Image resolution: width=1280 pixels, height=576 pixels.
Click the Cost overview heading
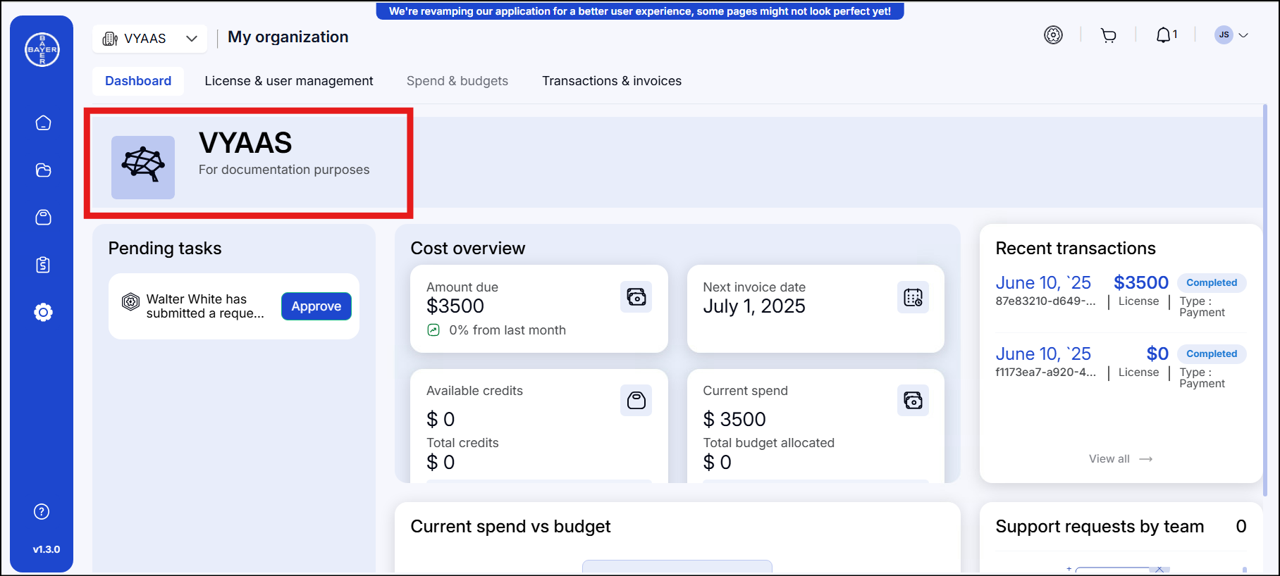468,249
